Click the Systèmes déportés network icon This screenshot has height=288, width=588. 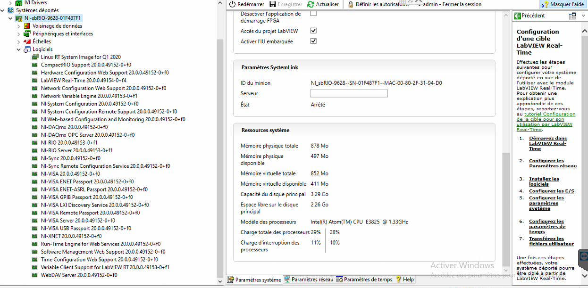point(11,10)
